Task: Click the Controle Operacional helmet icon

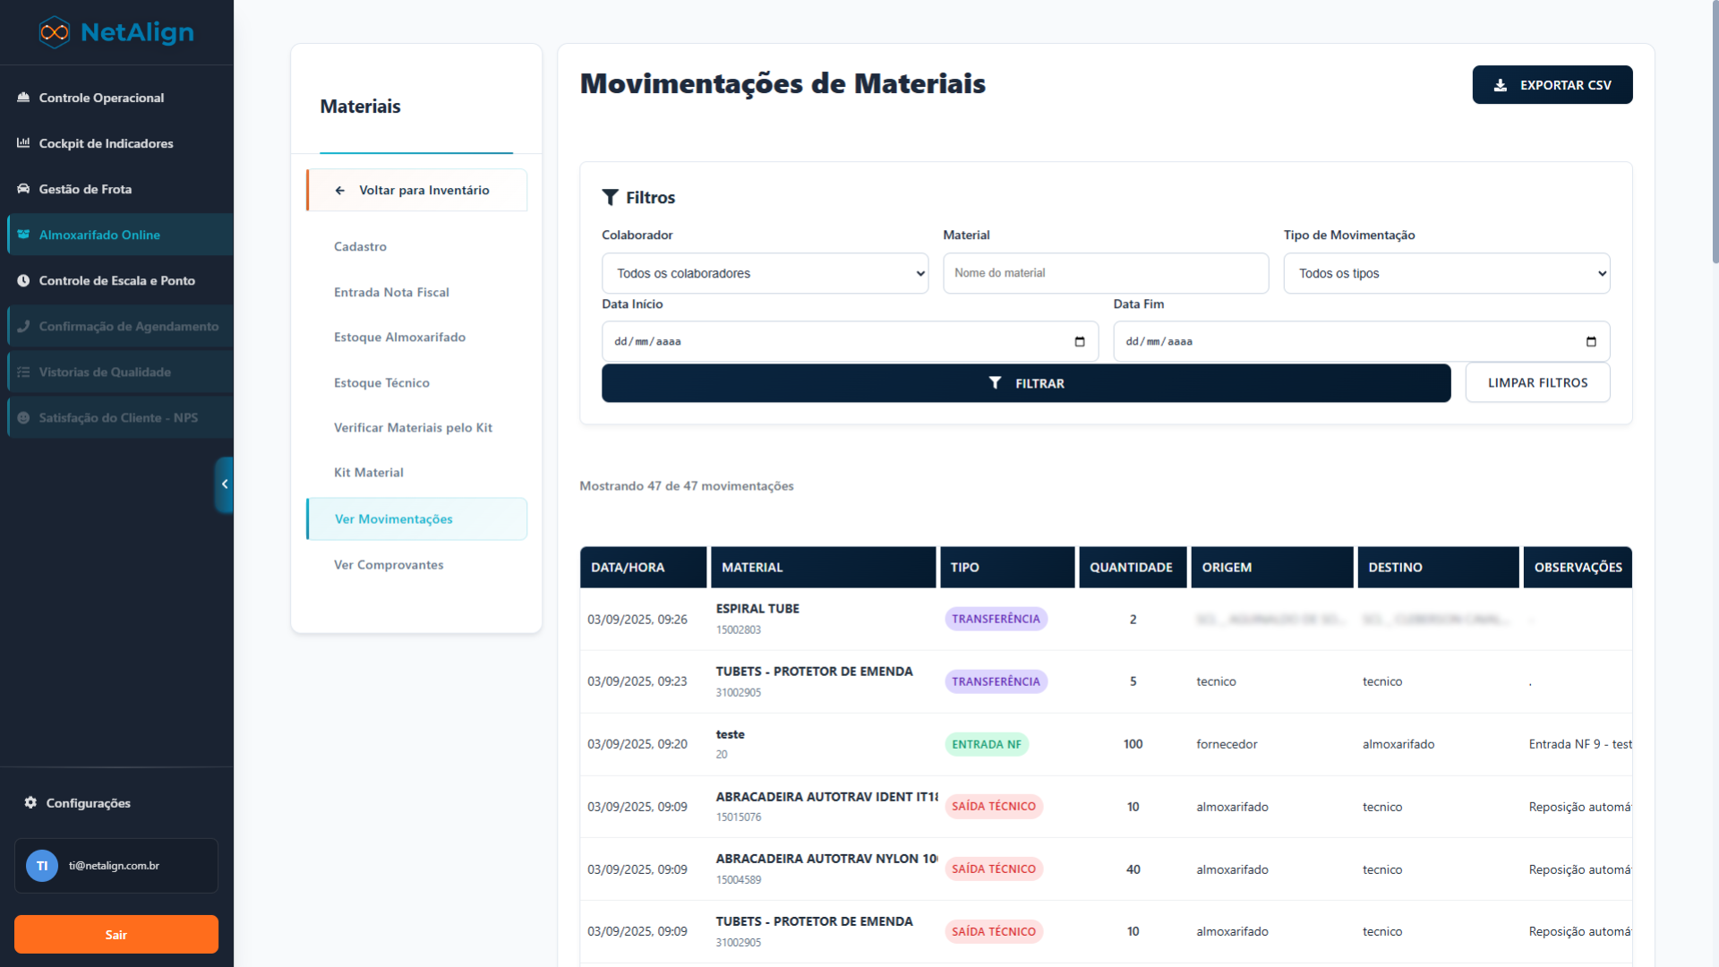Action: coord(23,98)
